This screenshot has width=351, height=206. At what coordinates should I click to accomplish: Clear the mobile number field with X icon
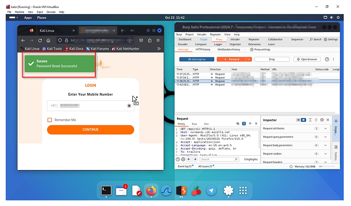coord(129,106)
